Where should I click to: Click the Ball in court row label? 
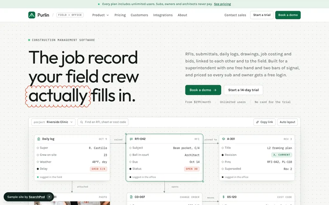[x=140, y=155]
